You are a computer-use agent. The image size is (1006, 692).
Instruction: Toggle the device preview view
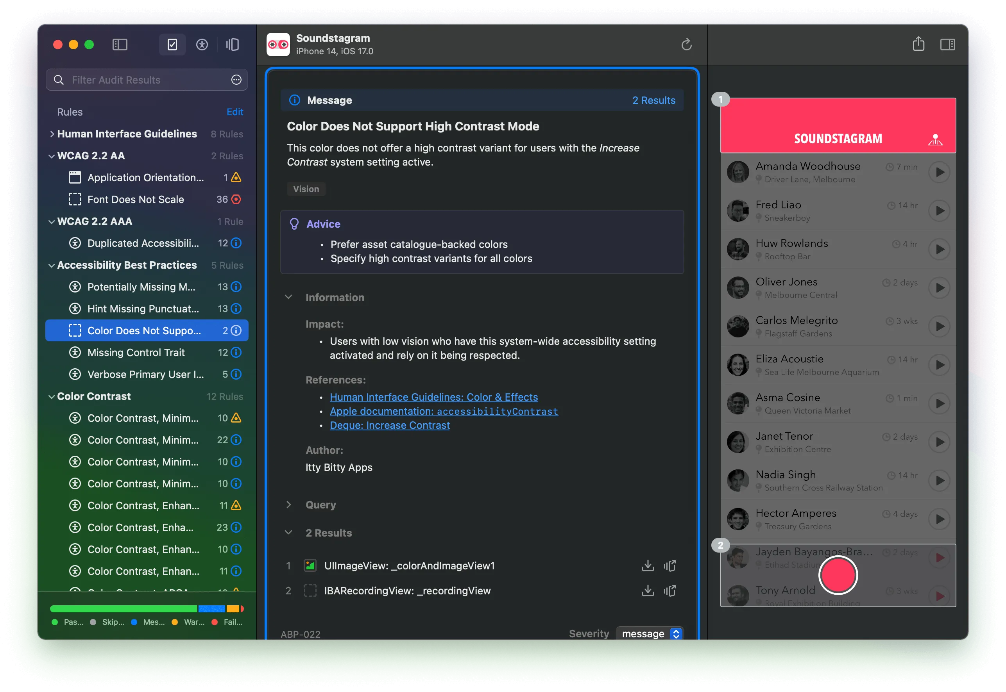click(233, 44)
